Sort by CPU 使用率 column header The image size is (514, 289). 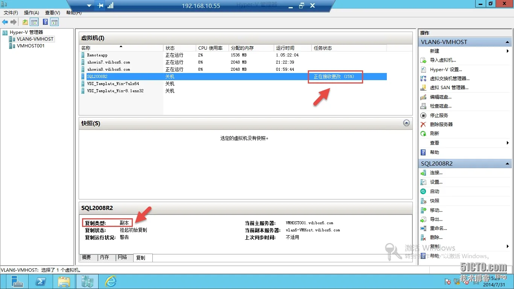click(213, 48)
